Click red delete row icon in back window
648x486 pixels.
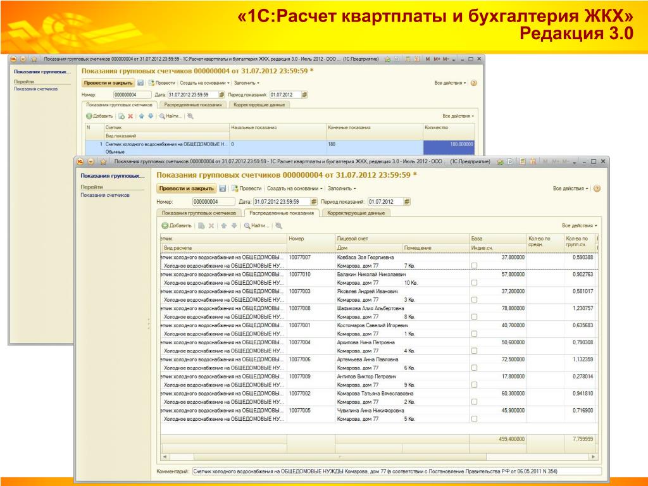130,116
